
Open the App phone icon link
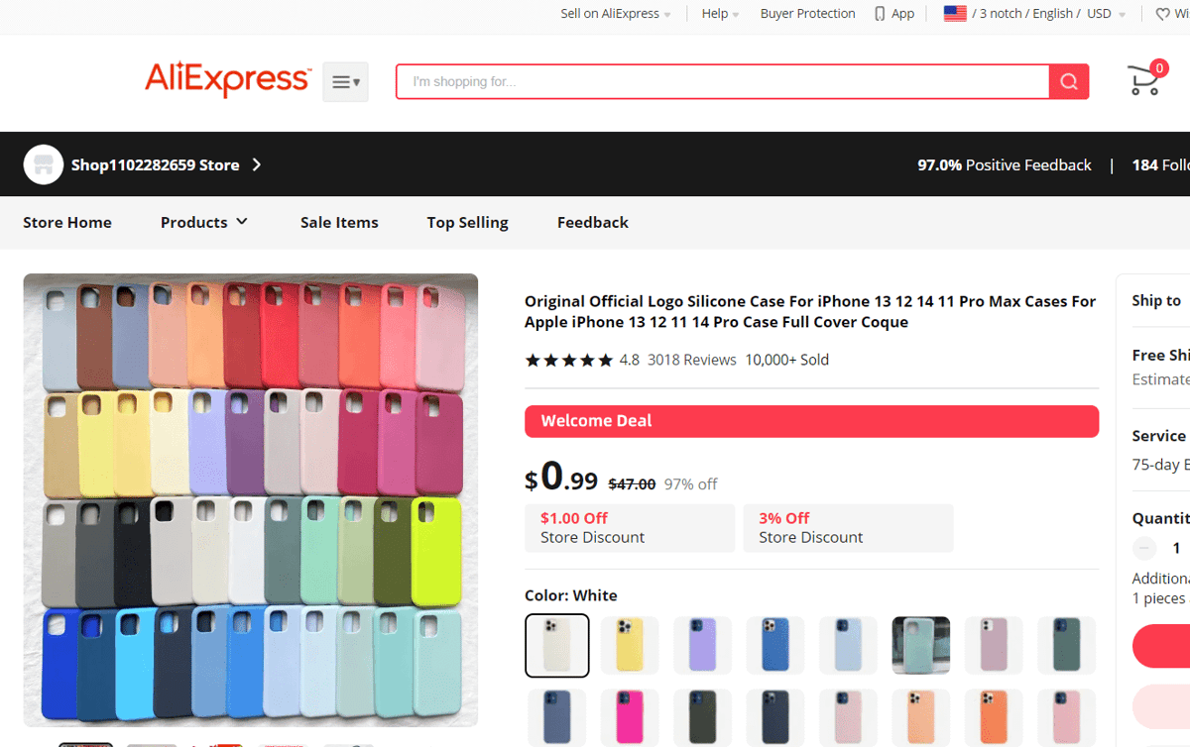click(x=894, y=14)
